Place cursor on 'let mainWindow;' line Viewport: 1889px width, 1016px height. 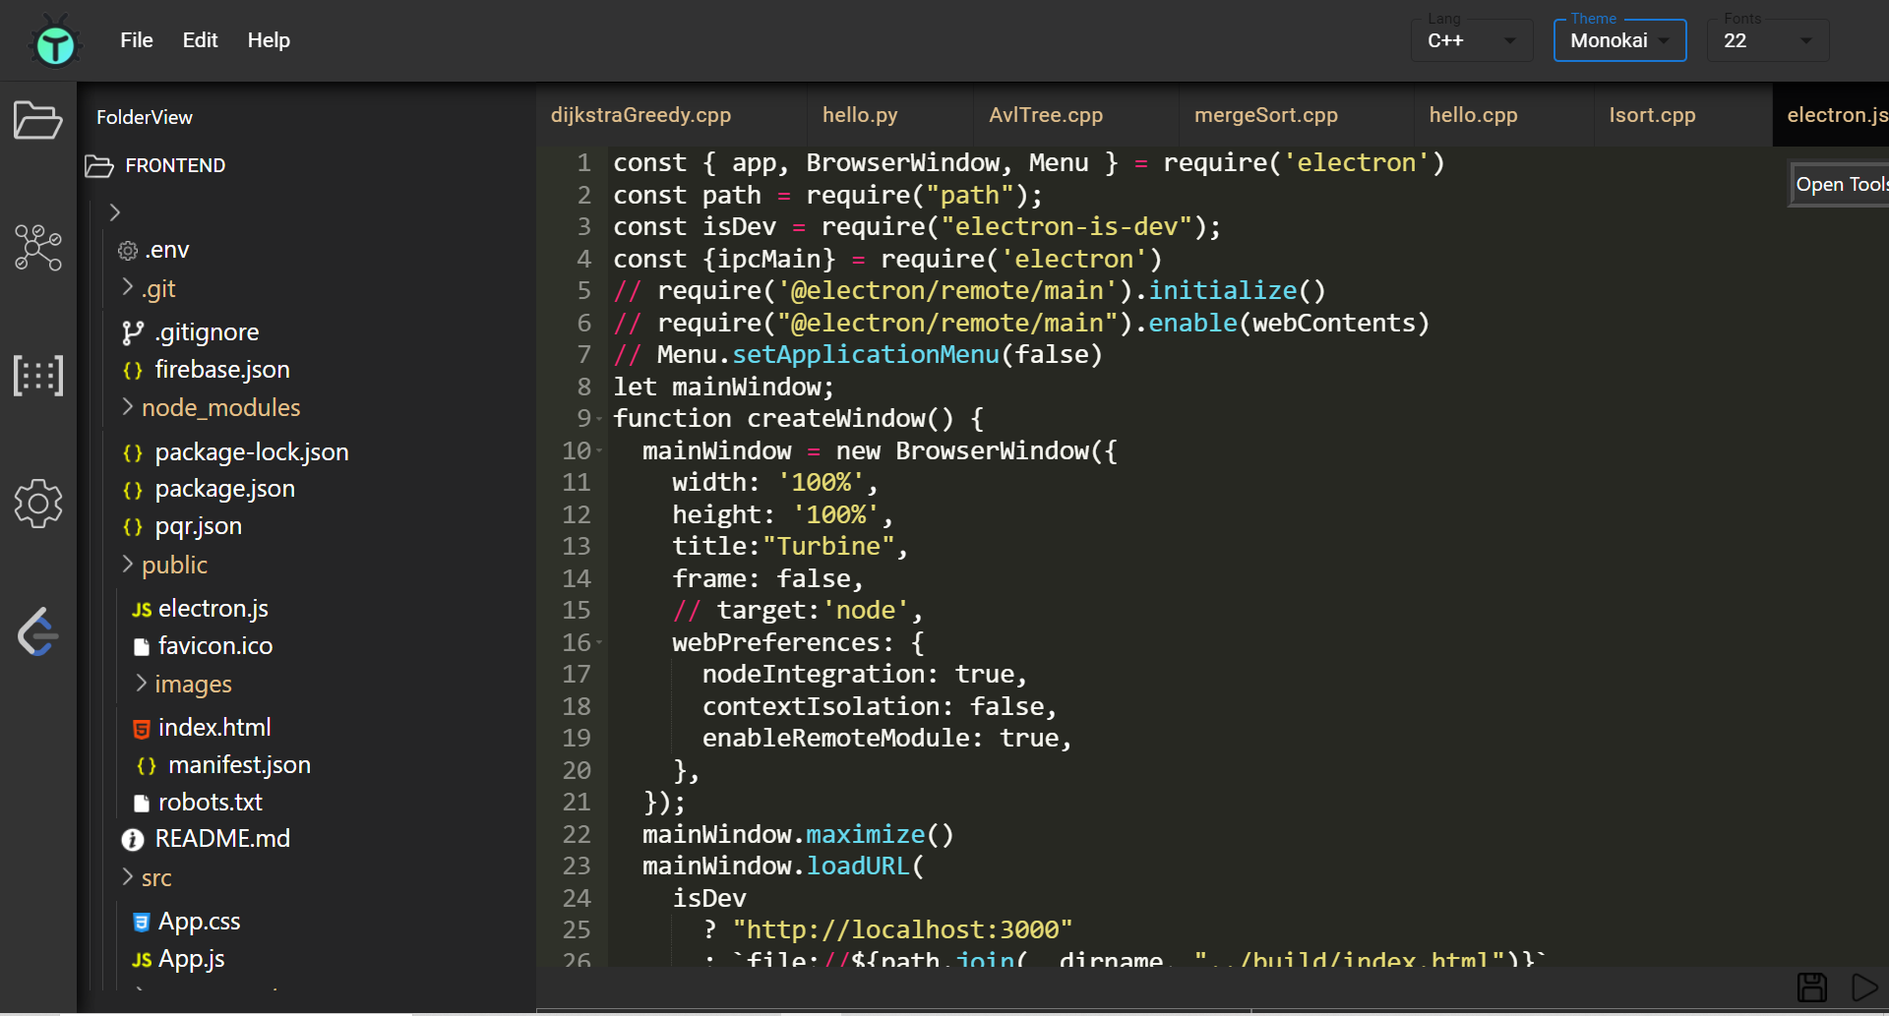(x=723, y=388)
